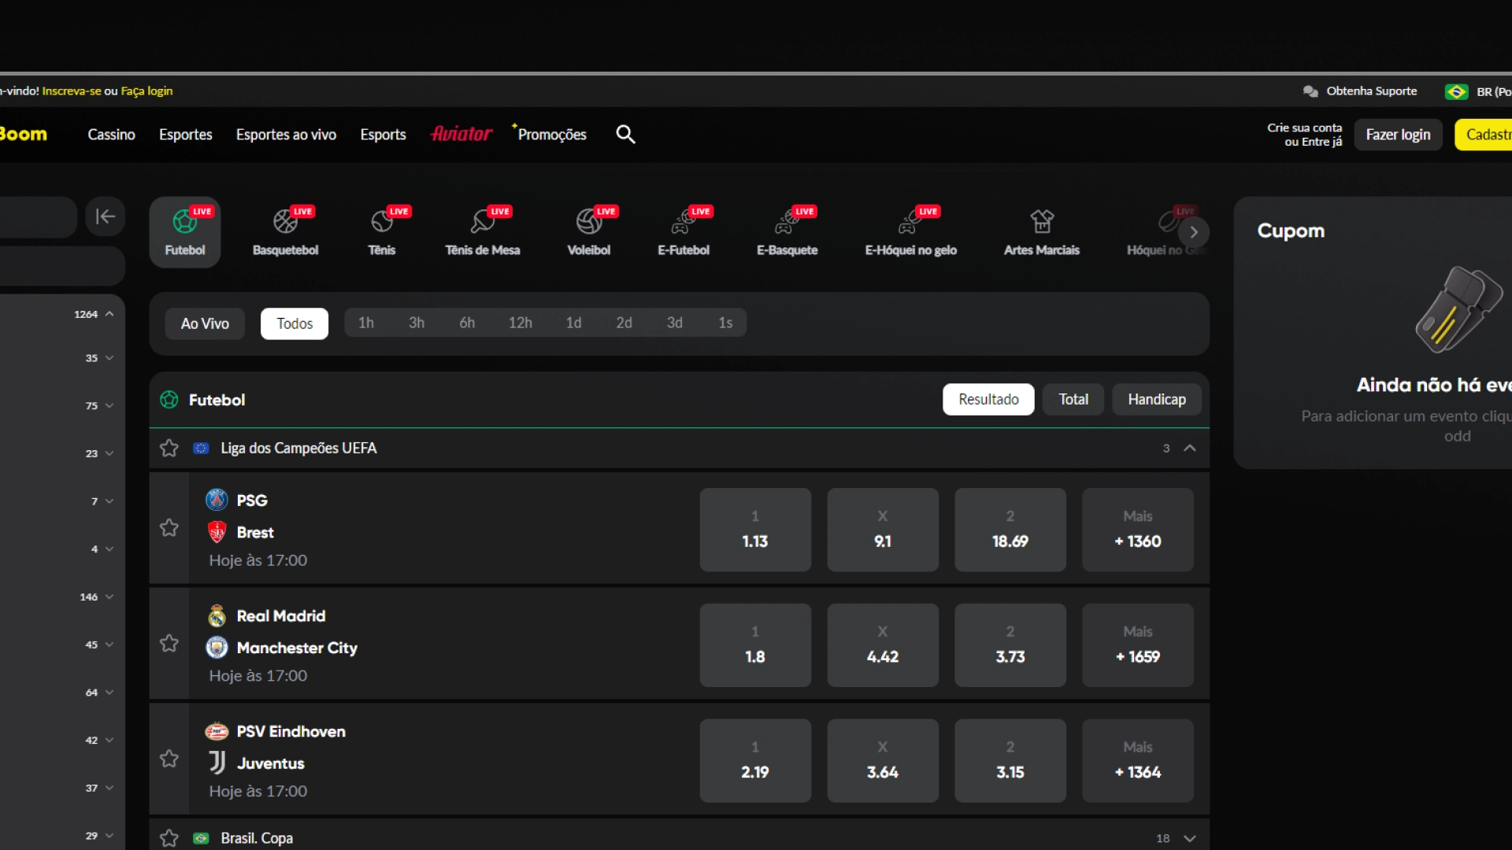Select the Todos filter
This screenshot has width=1512, height=850.
tap(295, 323)
